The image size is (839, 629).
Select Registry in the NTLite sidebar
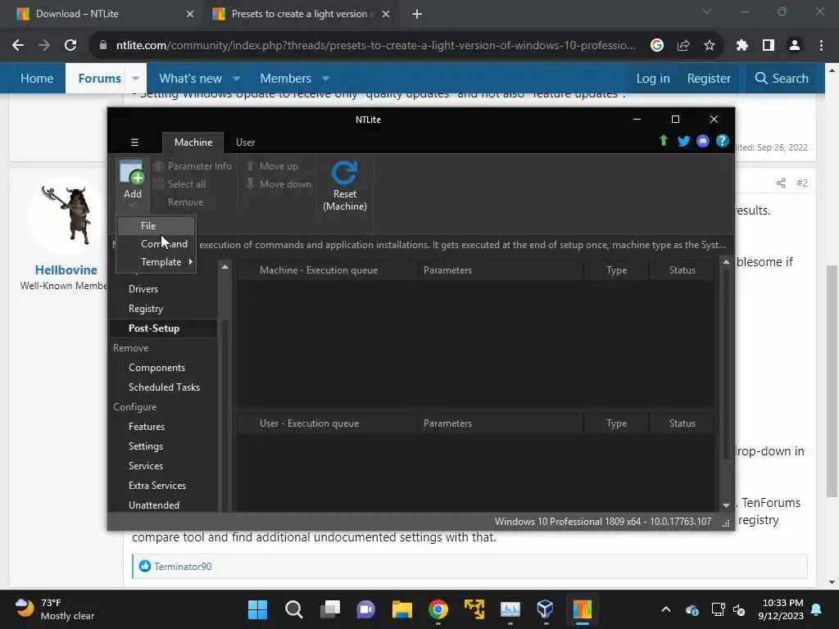click(x=146, y=309)
